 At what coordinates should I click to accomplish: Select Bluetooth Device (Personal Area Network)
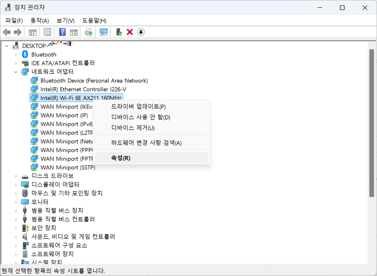click(x=94, y=80)
